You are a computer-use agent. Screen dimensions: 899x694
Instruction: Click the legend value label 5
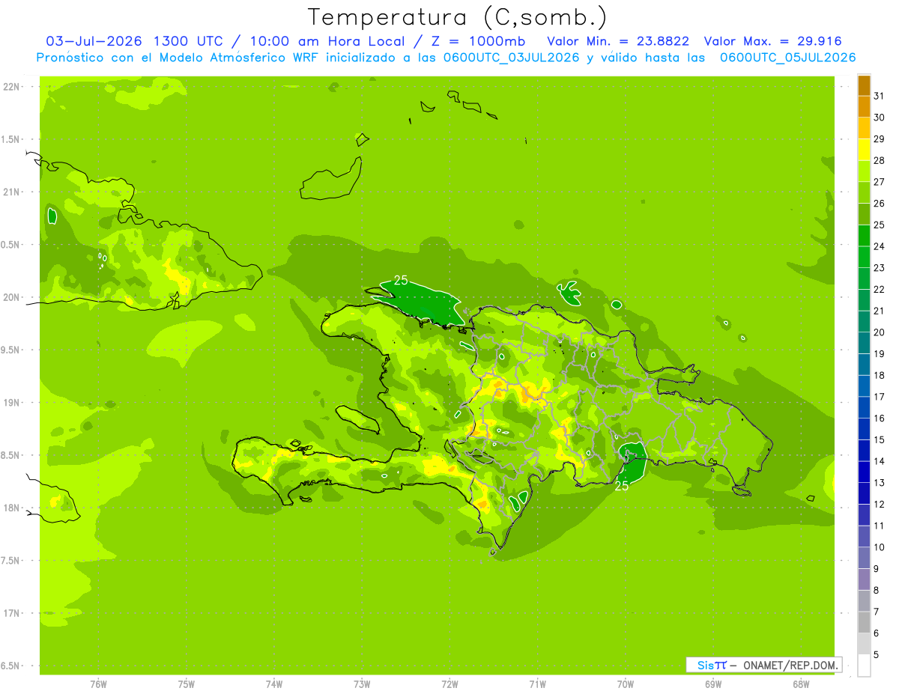[x=877, y=655]
